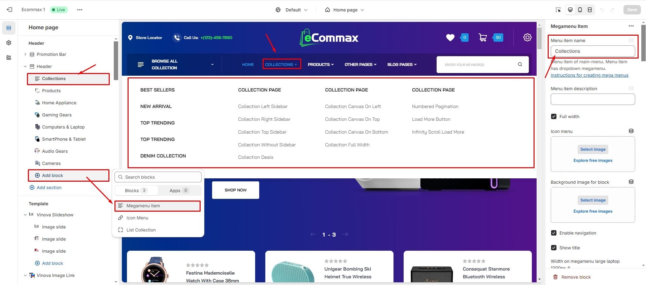This screenshot has width=646, height=285.
Task: Click the exit editor icon
Action: coord(9,10)
